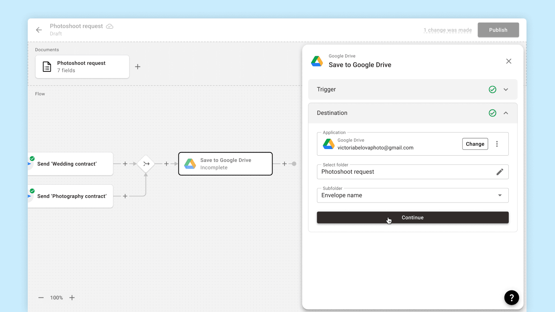Zoom out with the minus icon
Image resolution: width=555 pixels, height=312 pixels.
41,298
